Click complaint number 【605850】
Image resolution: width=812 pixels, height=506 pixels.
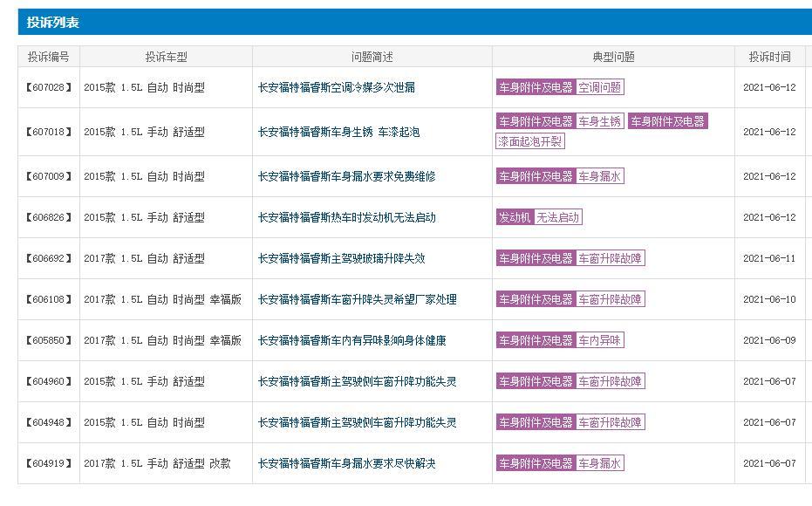[49, 340]
